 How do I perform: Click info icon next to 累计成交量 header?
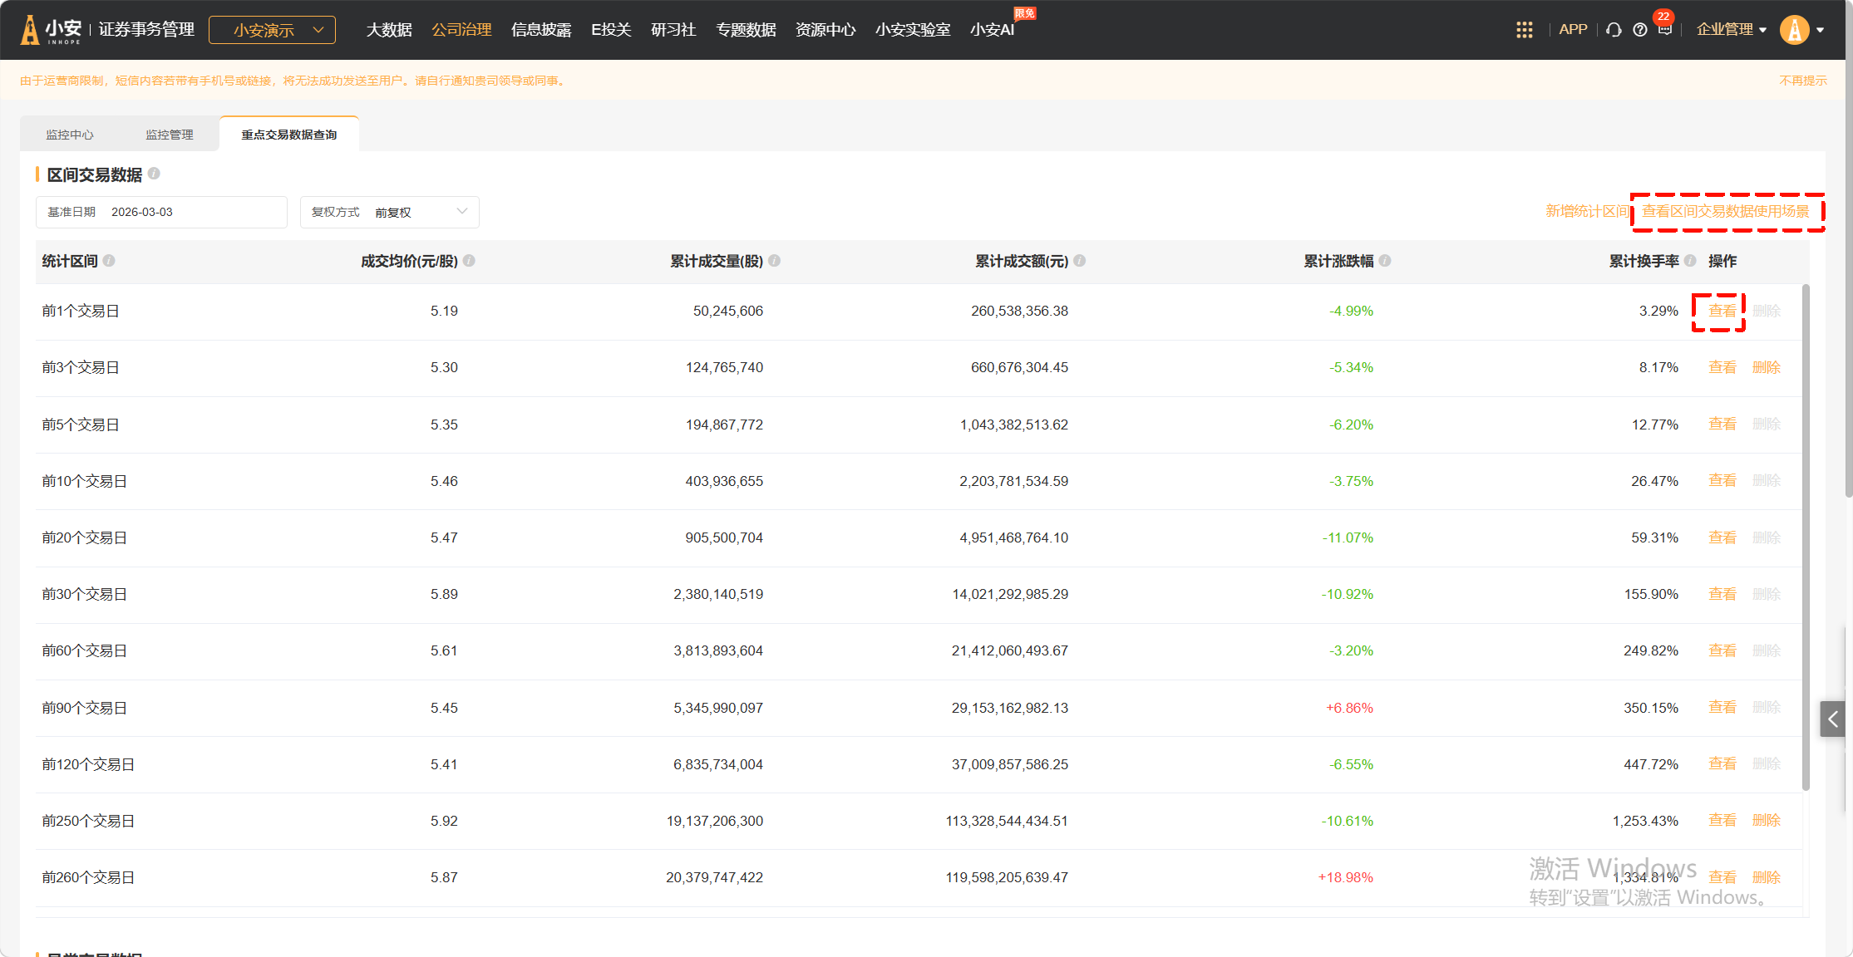pyautogui.click(x=774, y=261)
